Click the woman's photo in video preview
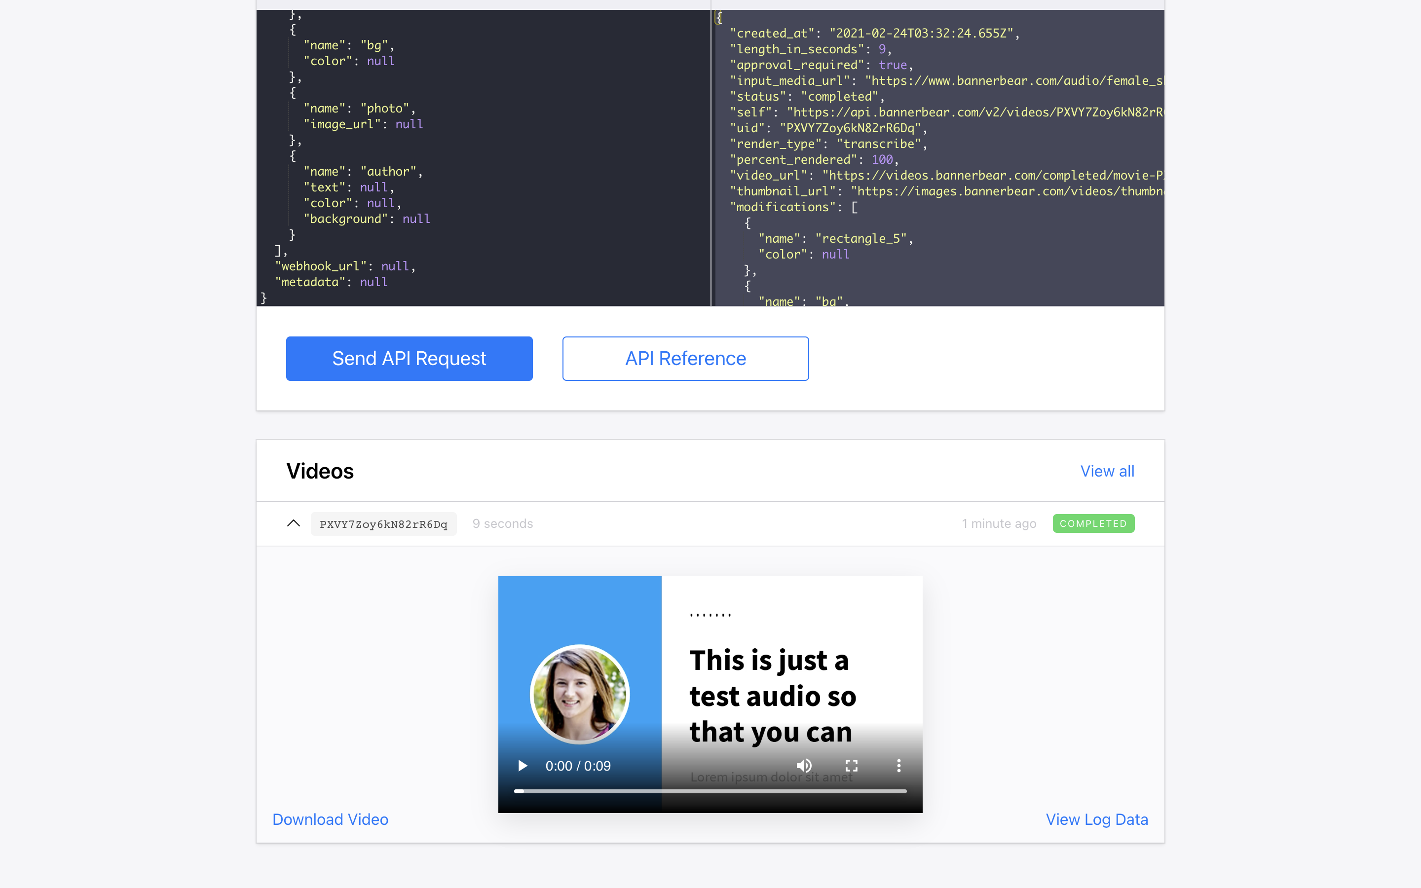Viewport: 1421px width, 888px height. [x=580, y=695]
